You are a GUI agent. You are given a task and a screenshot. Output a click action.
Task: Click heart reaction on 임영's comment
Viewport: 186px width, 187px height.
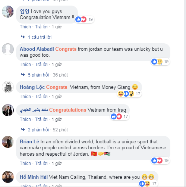(83, 19)
